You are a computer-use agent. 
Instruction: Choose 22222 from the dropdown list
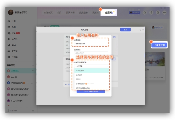(92, 79)
